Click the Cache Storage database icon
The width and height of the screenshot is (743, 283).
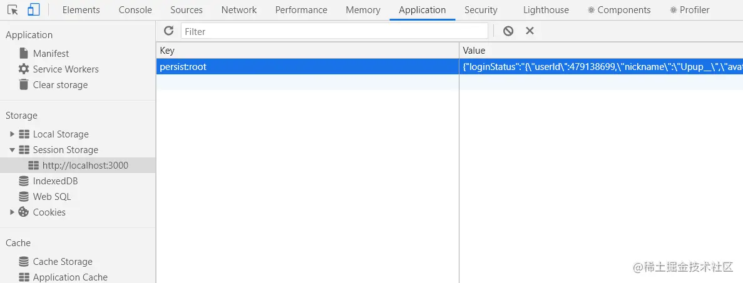(x=24, y=262)
